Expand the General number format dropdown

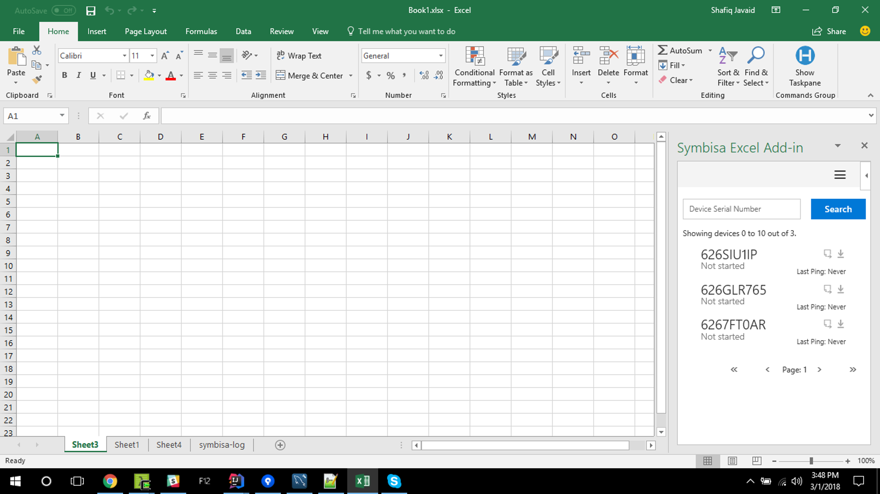[x=440, y=56]
